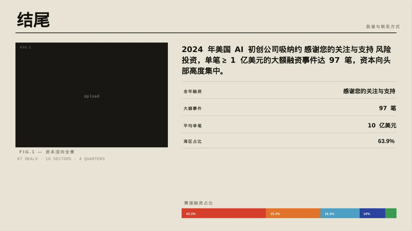Click the slide title 结尾
Image resolution: width=412 pixels, height=231 pixels.
[x=33, y=20]
